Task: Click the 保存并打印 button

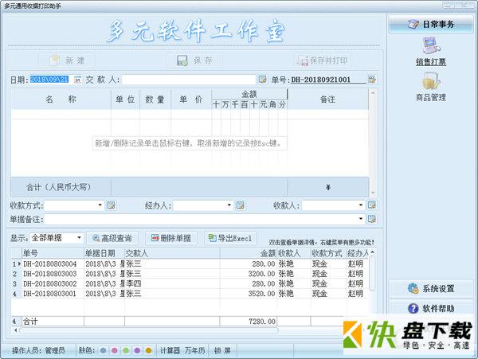Action: (x=322, y=60)
